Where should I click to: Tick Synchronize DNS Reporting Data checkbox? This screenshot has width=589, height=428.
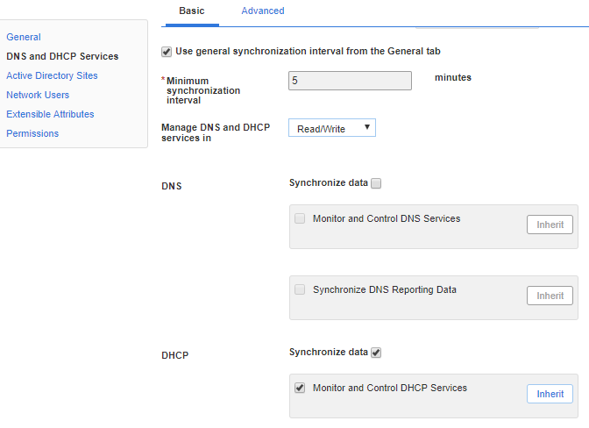click(x=301, y=289)
